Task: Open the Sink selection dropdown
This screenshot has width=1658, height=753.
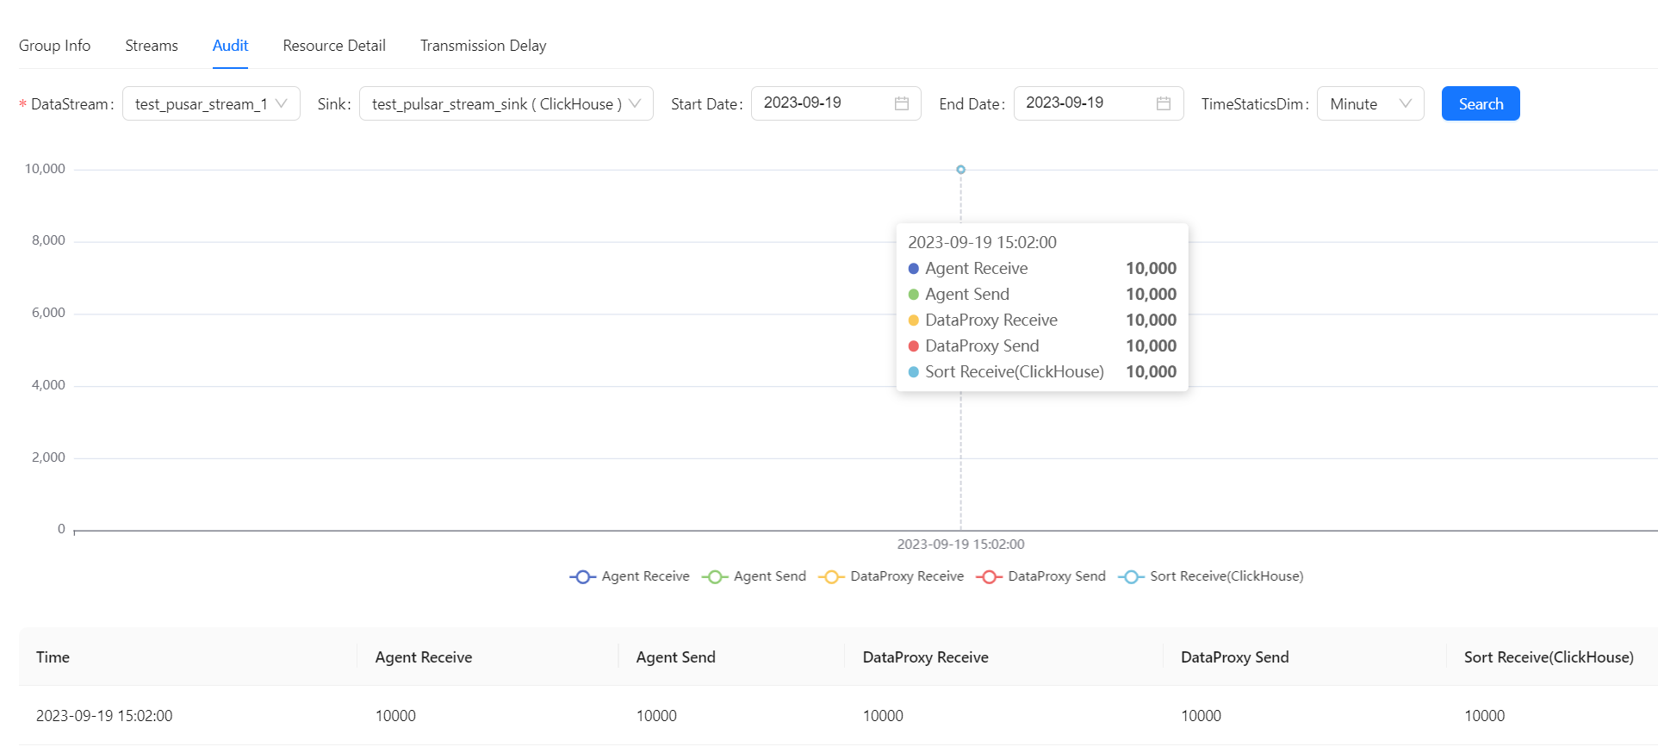Action: pyautogui.click(x=506, y=103)
